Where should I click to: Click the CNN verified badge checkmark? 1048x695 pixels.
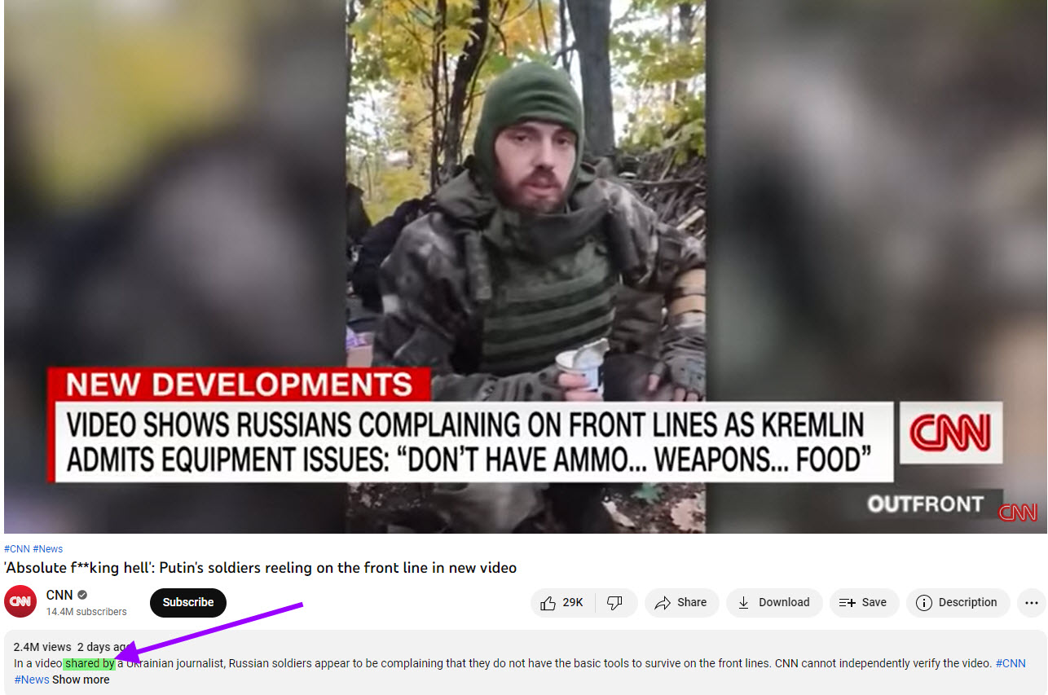point(82,596)
